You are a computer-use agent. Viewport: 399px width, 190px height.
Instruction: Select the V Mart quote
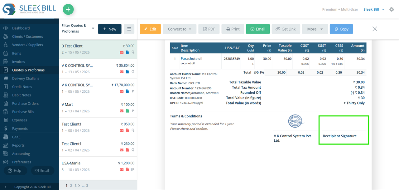98,108
